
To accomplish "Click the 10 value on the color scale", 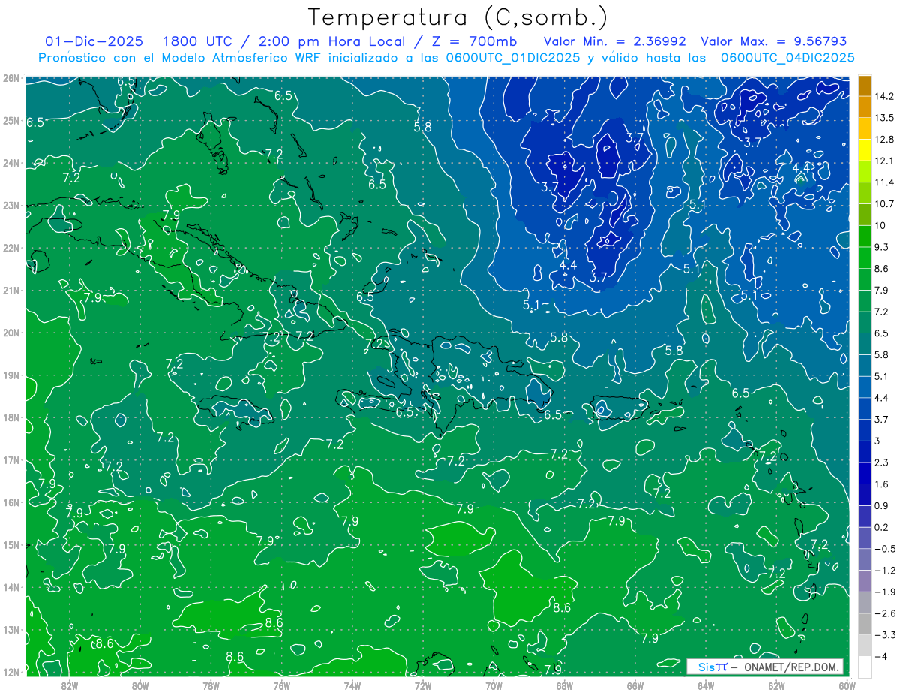I will (880, 225).
